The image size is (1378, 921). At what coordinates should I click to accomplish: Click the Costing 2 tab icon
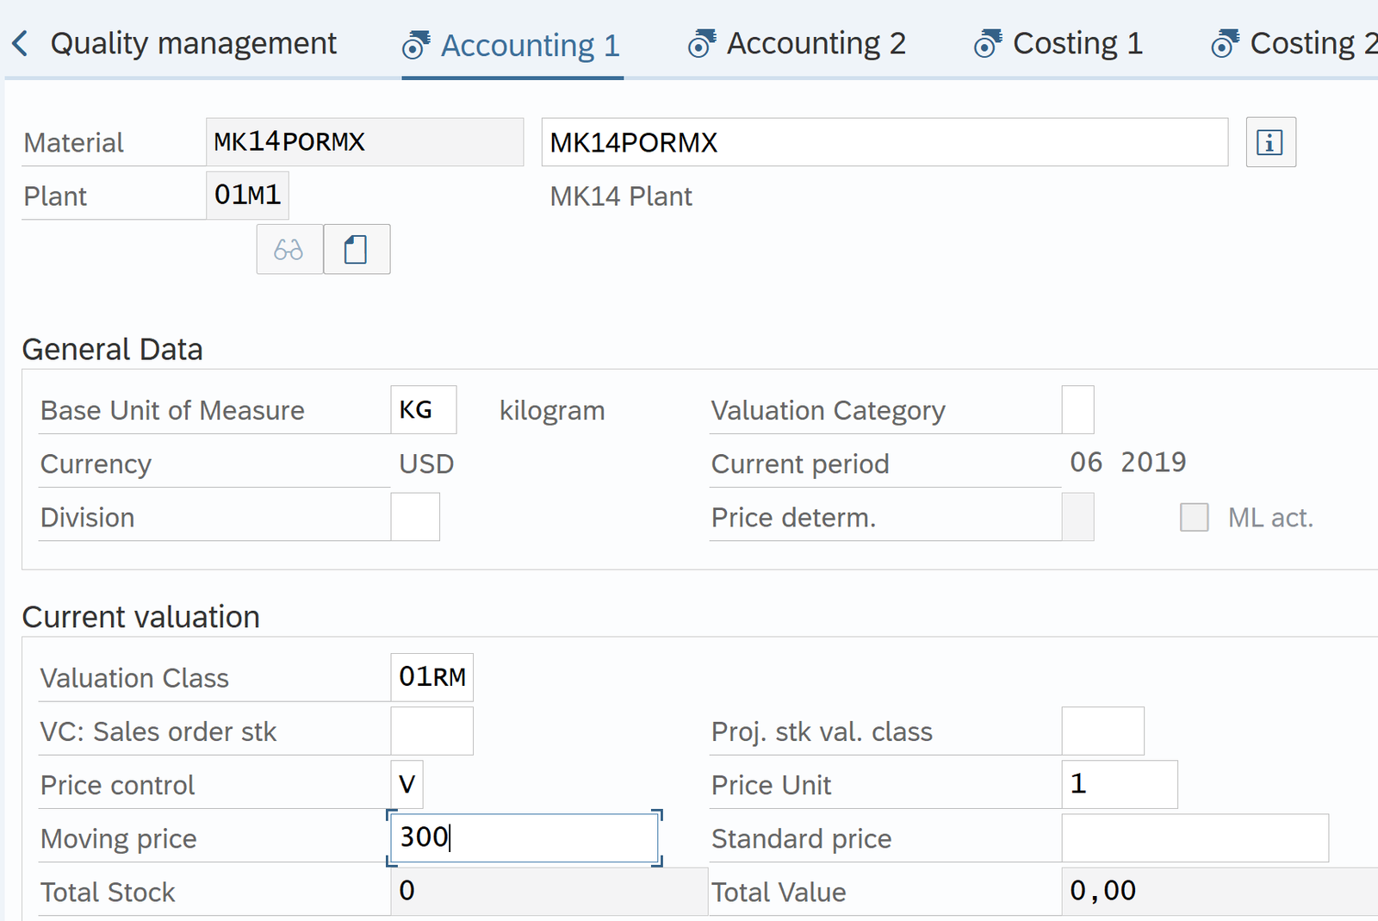[x=1225, y=43]
